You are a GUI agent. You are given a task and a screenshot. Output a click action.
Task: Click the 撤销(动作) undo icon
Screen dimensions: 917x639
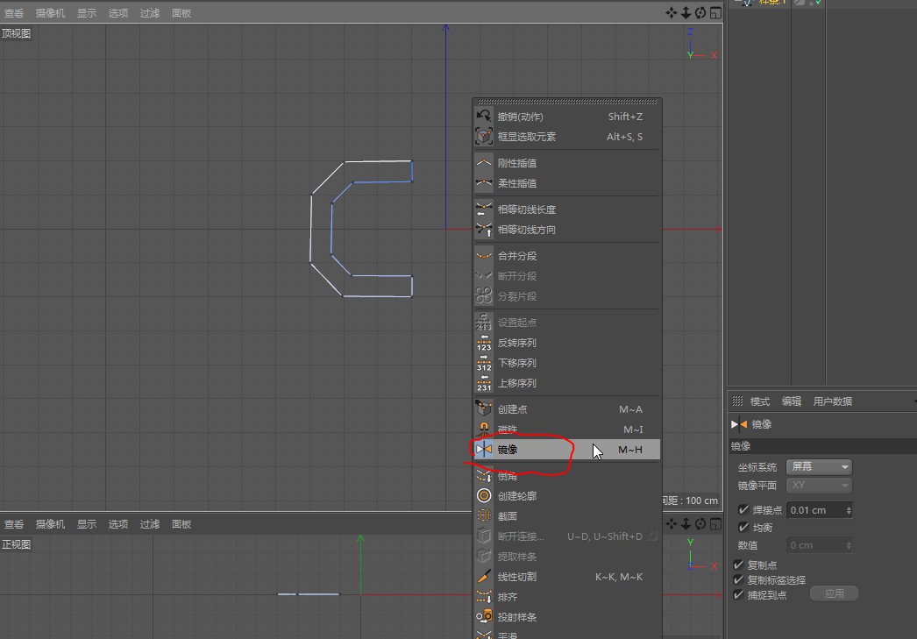pos(484,117)
